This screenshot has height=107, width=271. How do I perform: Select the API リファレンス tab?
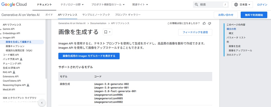67,15
